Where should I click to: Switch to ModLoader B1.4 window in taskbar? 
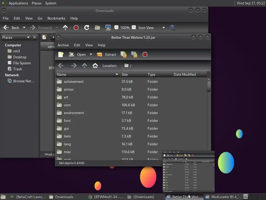pyautogui.click(x=224, y=197)
